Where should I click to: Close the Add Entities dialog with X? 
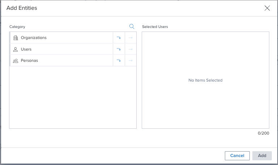point(267,8)
